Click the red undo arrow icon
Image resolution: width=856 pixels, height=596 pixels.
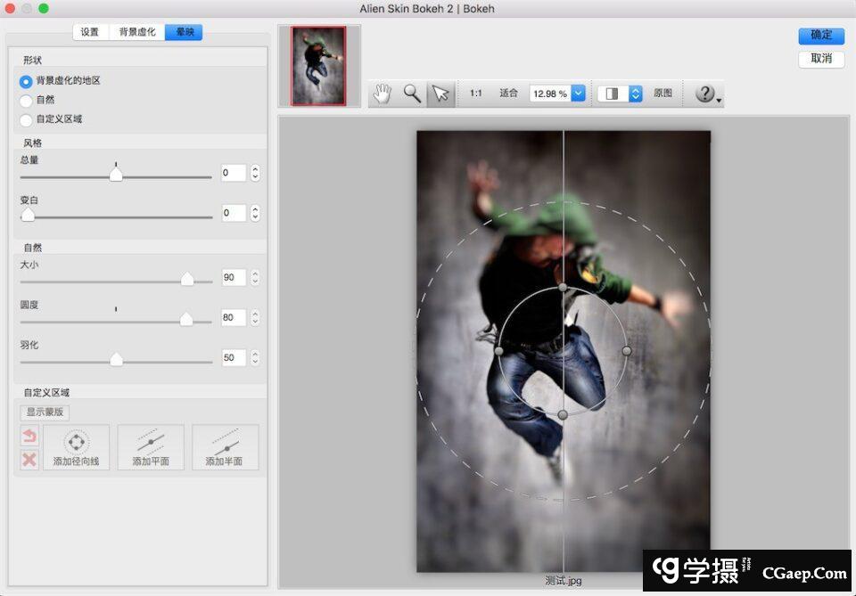click(29, 437)
